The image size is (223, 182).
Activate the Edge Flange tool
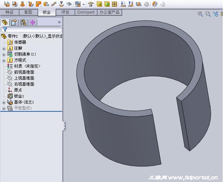[31, 4]
